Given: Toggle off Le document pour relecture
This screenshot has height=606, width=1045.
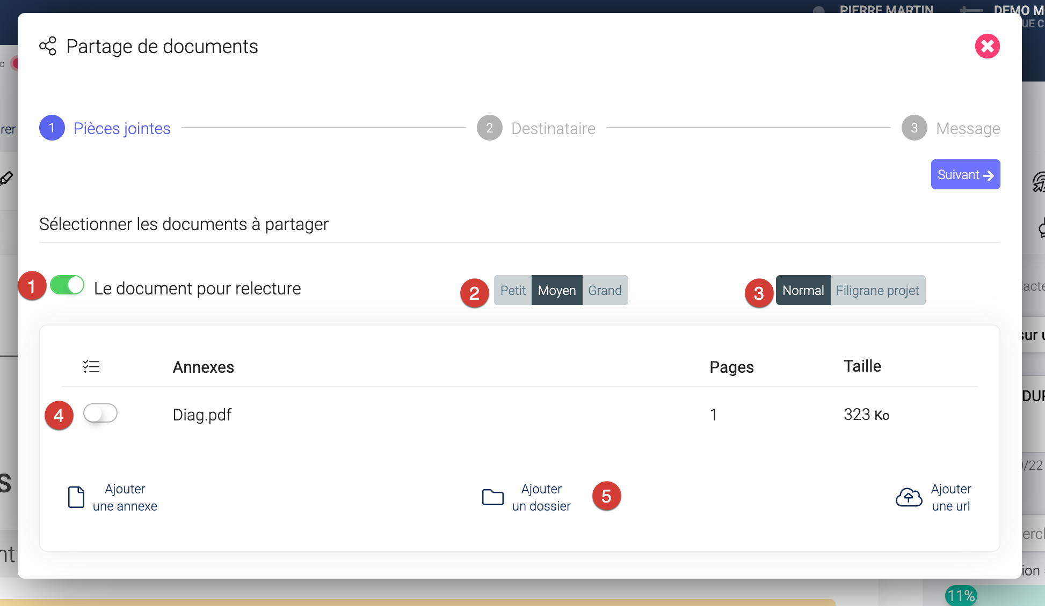Looking at the screenshot, I should pyautogui.click(x=68, y=285).
